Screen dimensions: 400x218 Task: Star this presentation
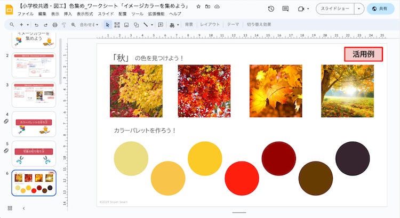[198, 6]
